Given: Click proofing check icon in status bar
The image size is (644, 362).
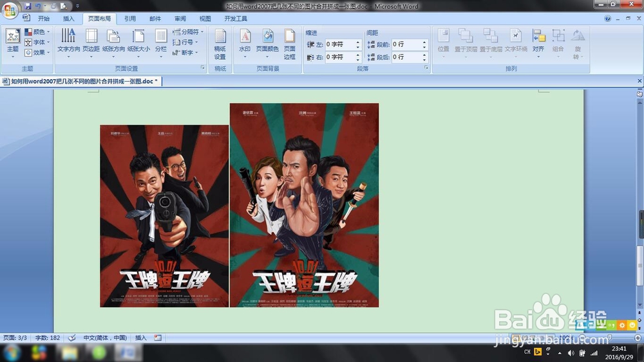Looking at the screenshot, I should click(72, 338).
